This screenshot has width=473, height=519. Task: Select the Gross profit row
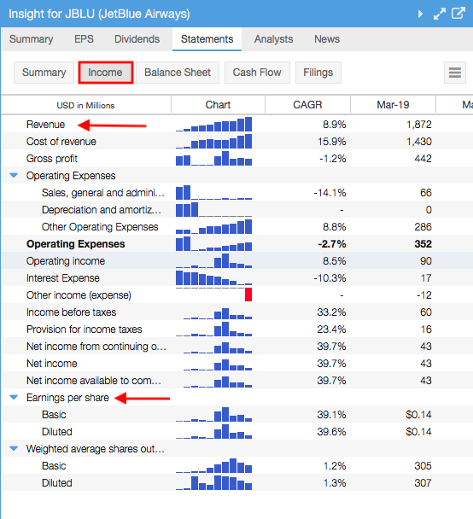tap(236, 159)
